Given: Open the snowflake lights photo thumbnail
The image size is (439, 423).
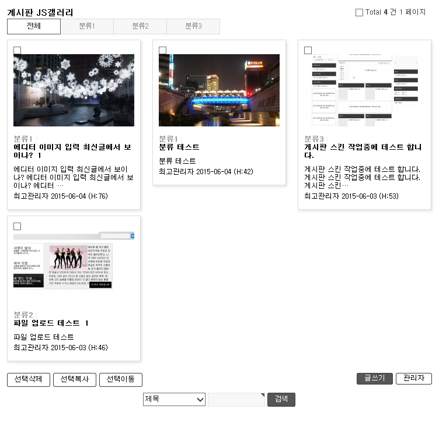Looking at the screenshot, I should tap(74, 90).
